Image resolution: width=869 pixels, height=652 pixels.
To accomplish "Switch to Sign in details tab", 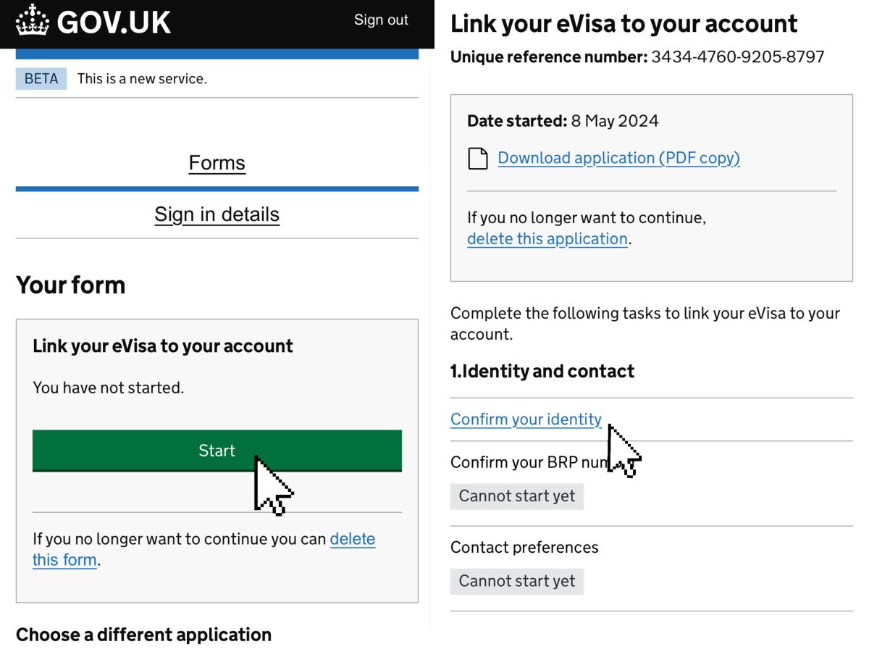I will pyautogui.click(x=217, y=214).
